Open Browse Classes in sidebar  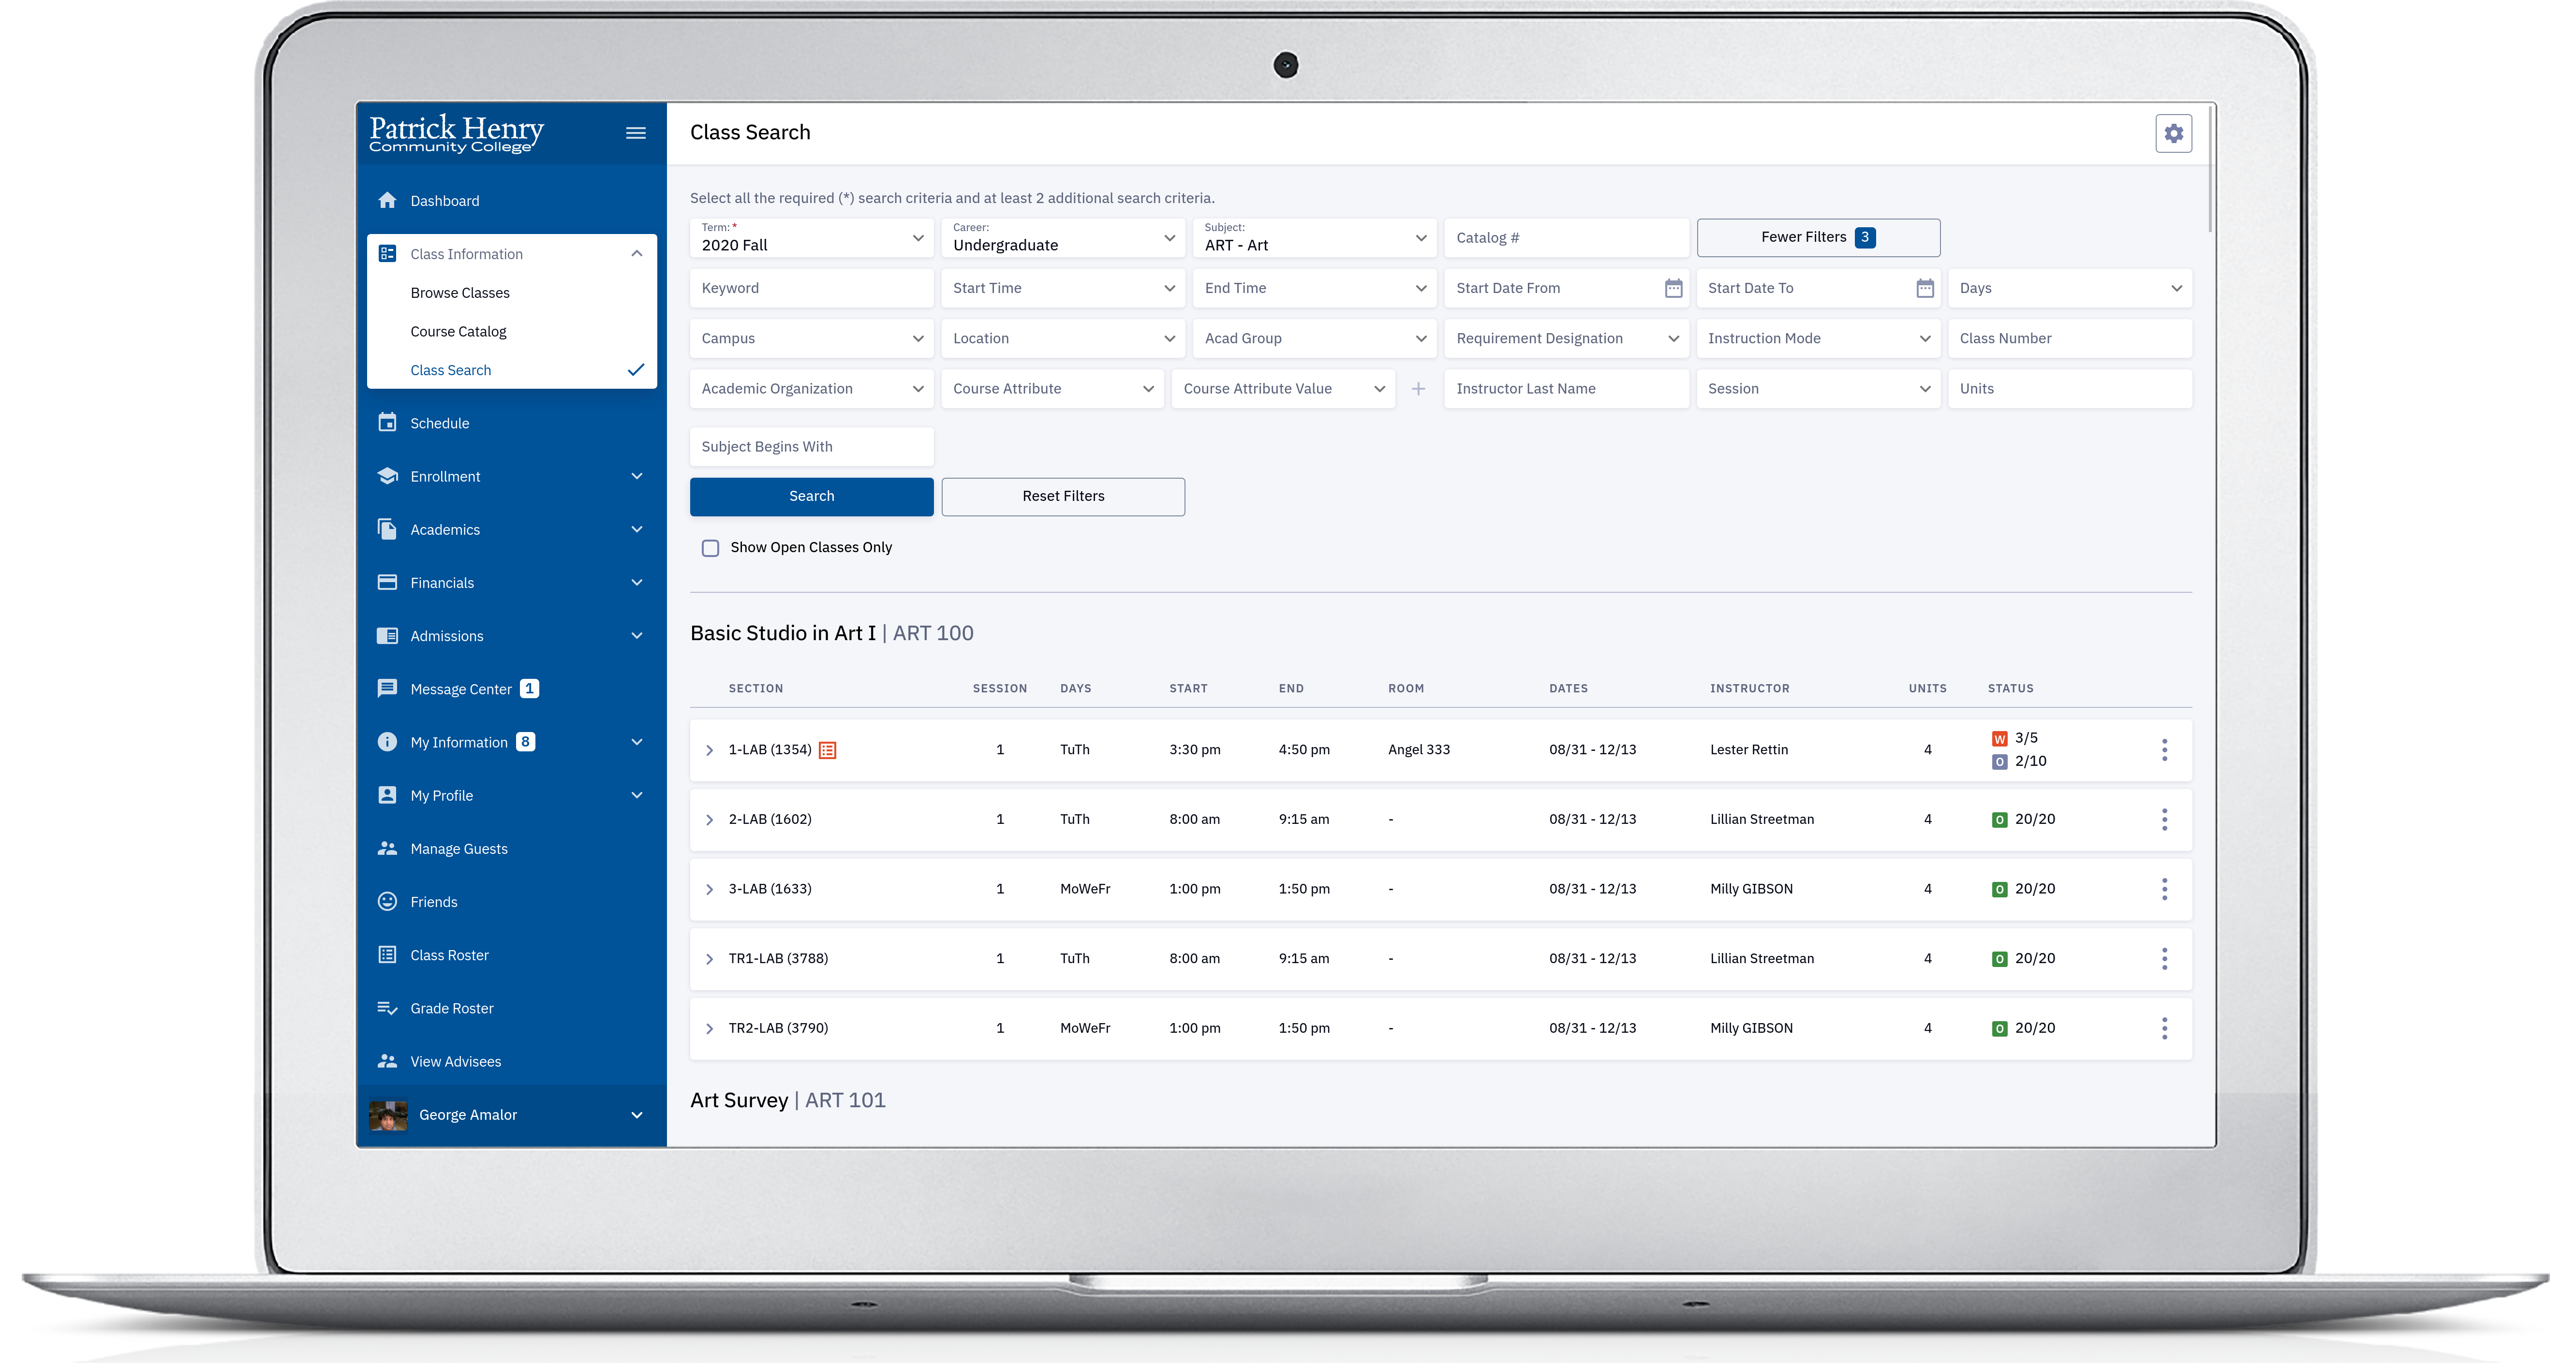tap(460, 293)
